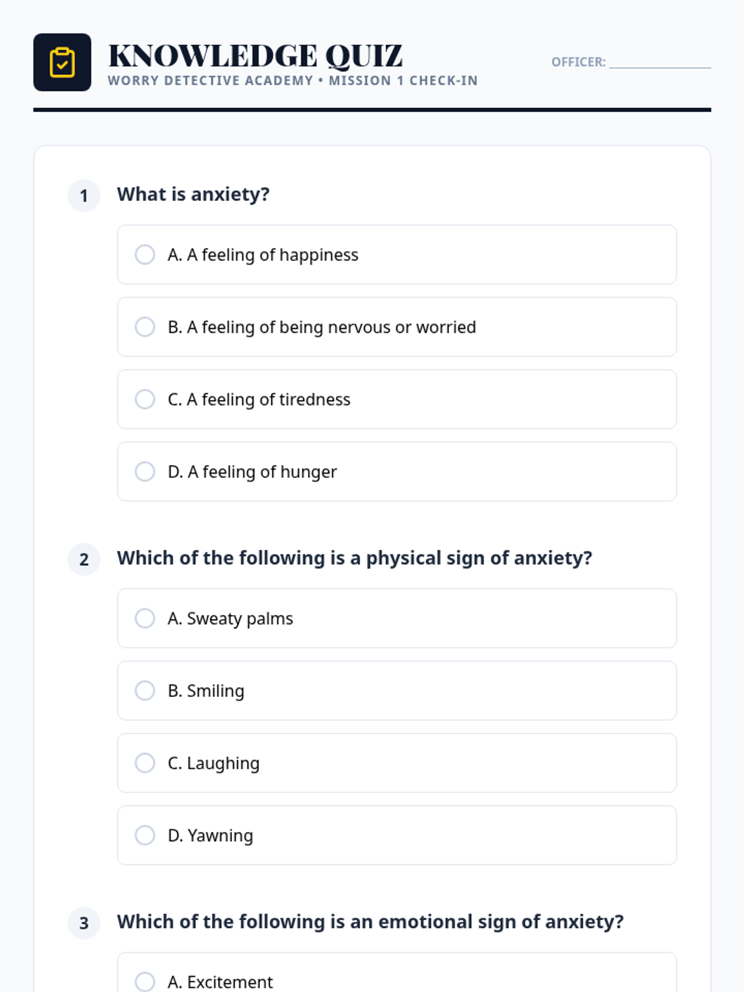This screenshot has height=992, width=744.
Task: Pick the "Yawning" answer option
Action: 145,836
